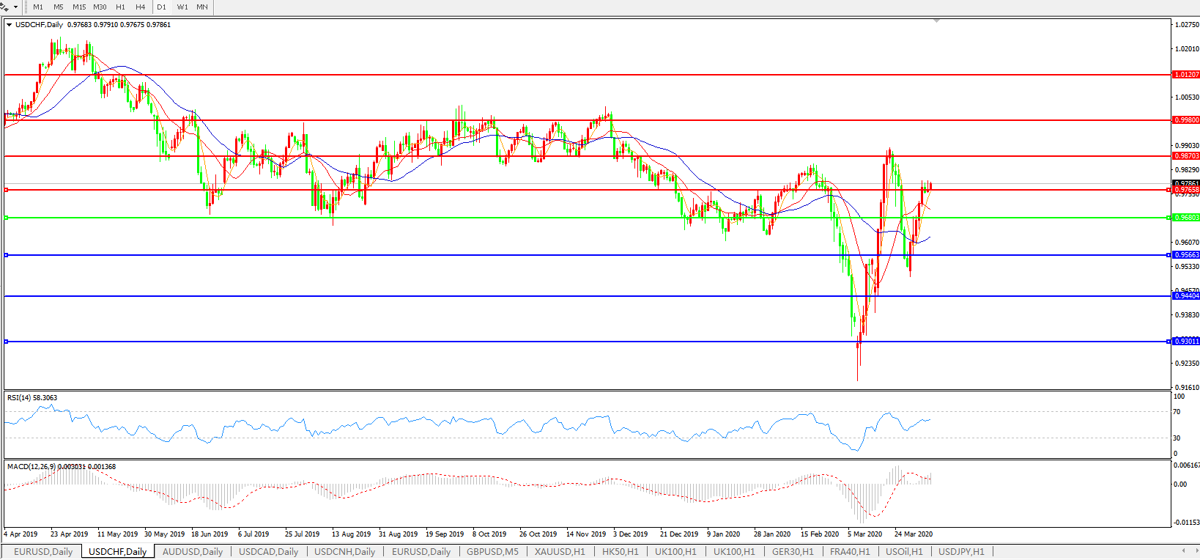1200x560 pixels.
Task: Select the green line's left anchor handle
Action: coord(7,218)
